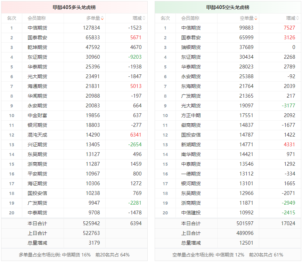Select 一德期货 row name
The height and width of the screenshot is (262, 302).
coord(191,174)
